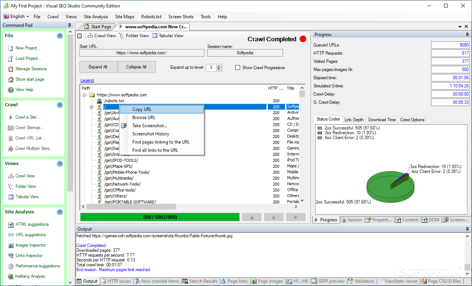The width and height of the screenshot is (472, 286).
Task: Collapse the Views section
Action: [60, 164]
